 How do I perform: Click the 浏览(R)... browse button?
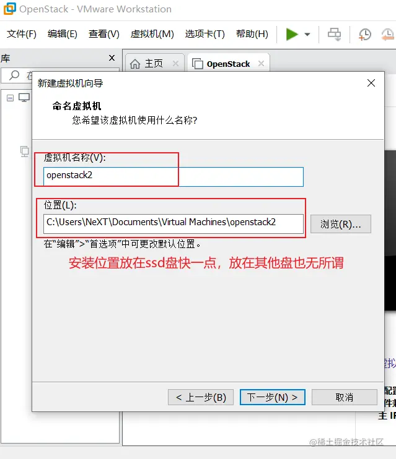[x=341, y=224]
